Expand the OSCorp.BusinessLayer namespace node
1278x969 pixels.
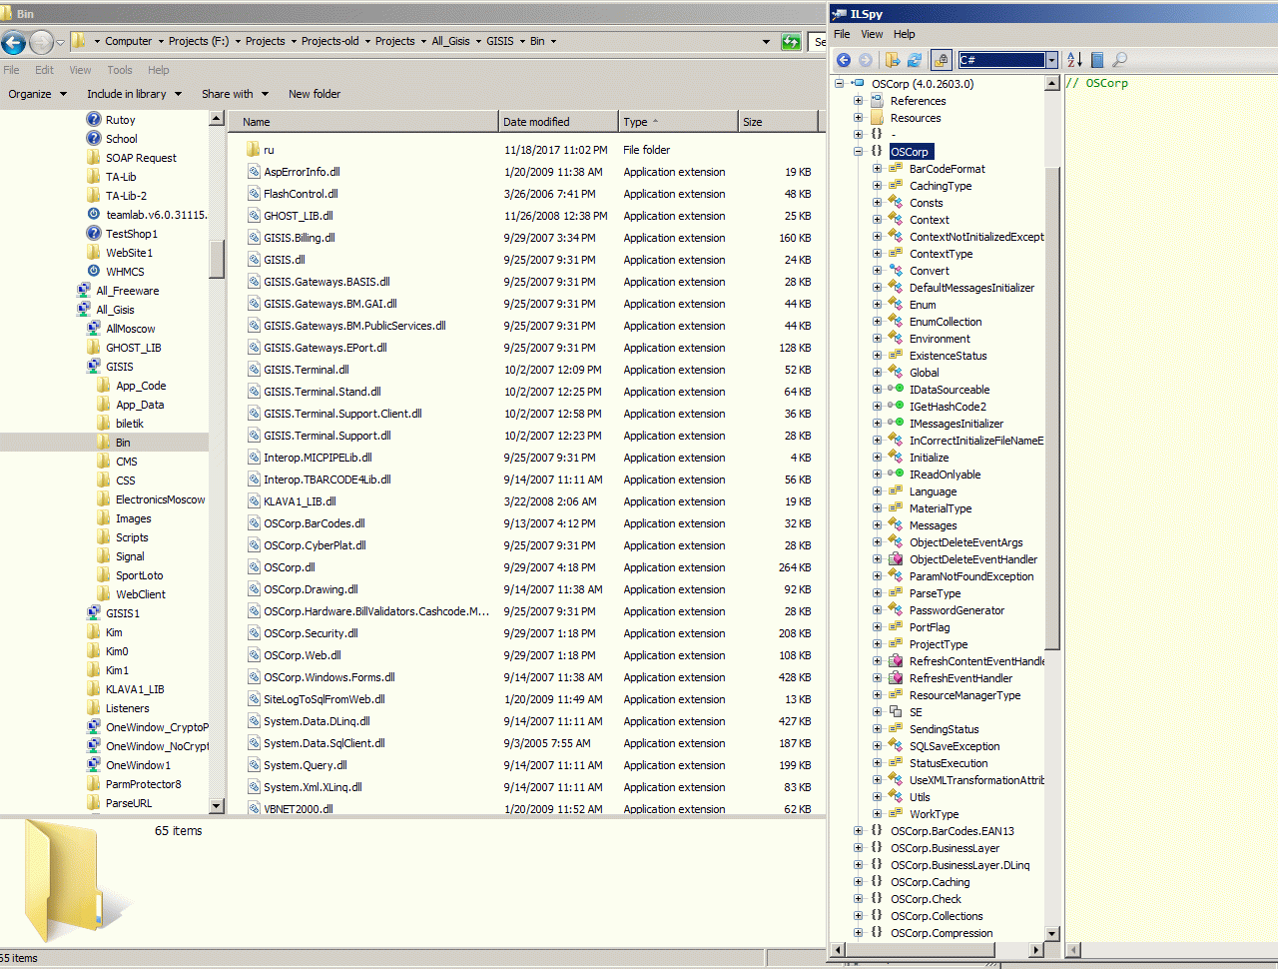[858, 848]
